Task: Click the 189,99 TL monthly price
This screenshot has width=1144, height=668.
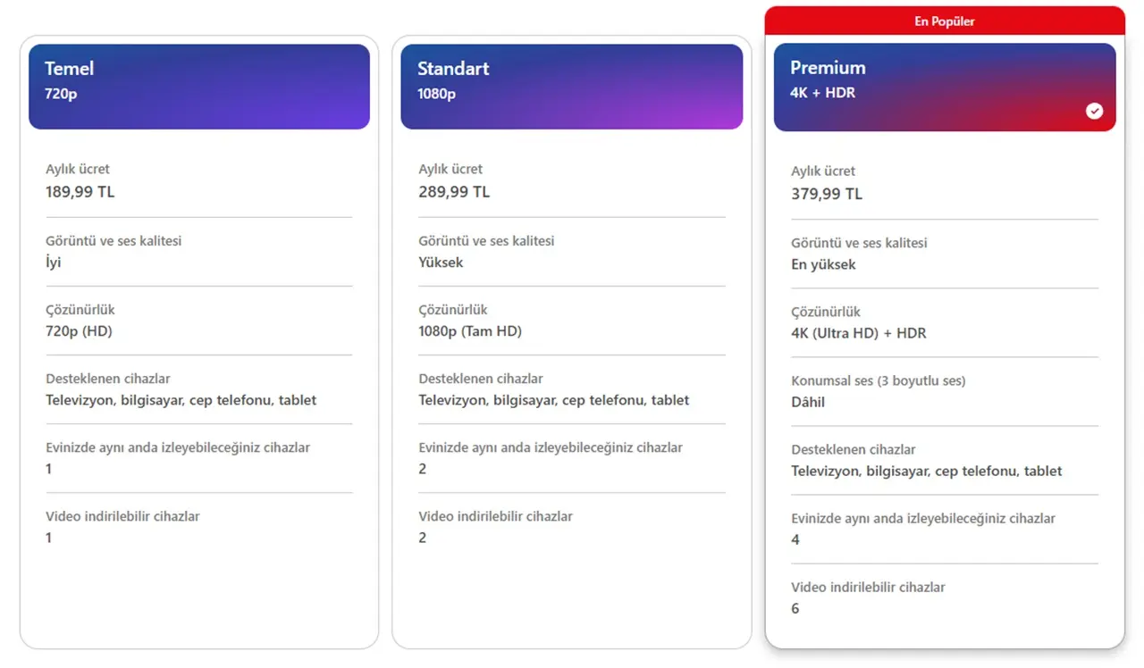Action: click(x=80, y=192)
